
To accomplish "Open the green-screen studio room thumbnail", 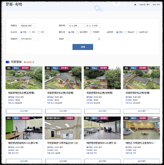I will pyautogui.click(x=24, y=128).
